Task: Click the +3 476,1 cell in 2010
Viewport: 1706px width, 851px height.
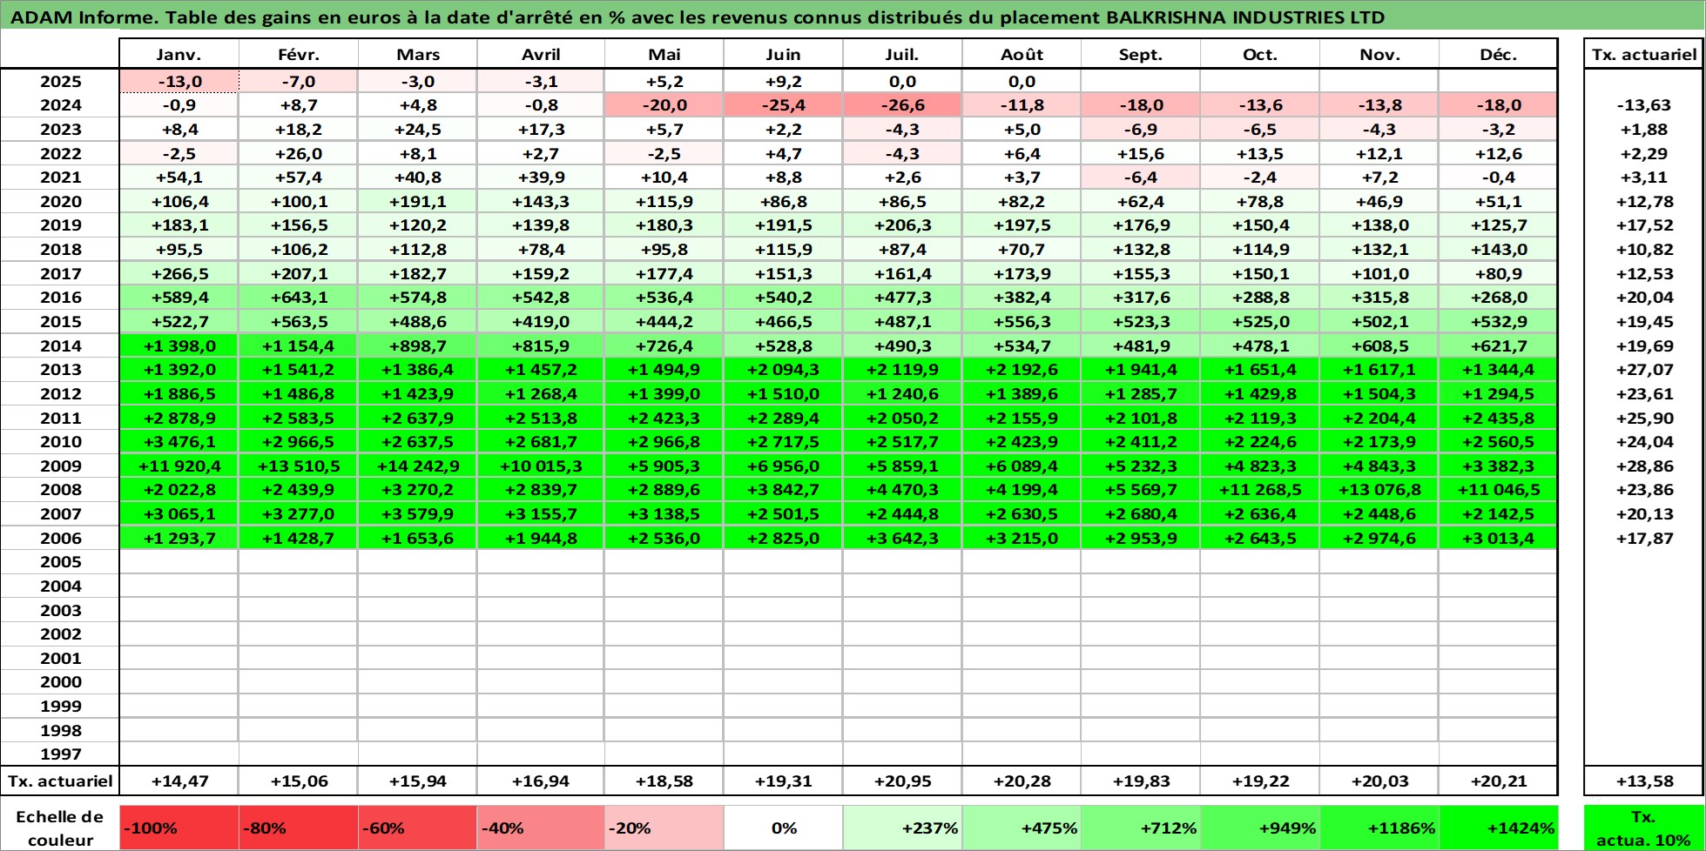Action: tap(179, 442)
